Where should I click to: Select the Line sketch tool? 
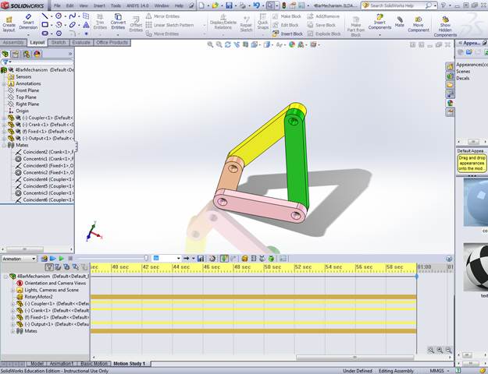click(45, 16)
